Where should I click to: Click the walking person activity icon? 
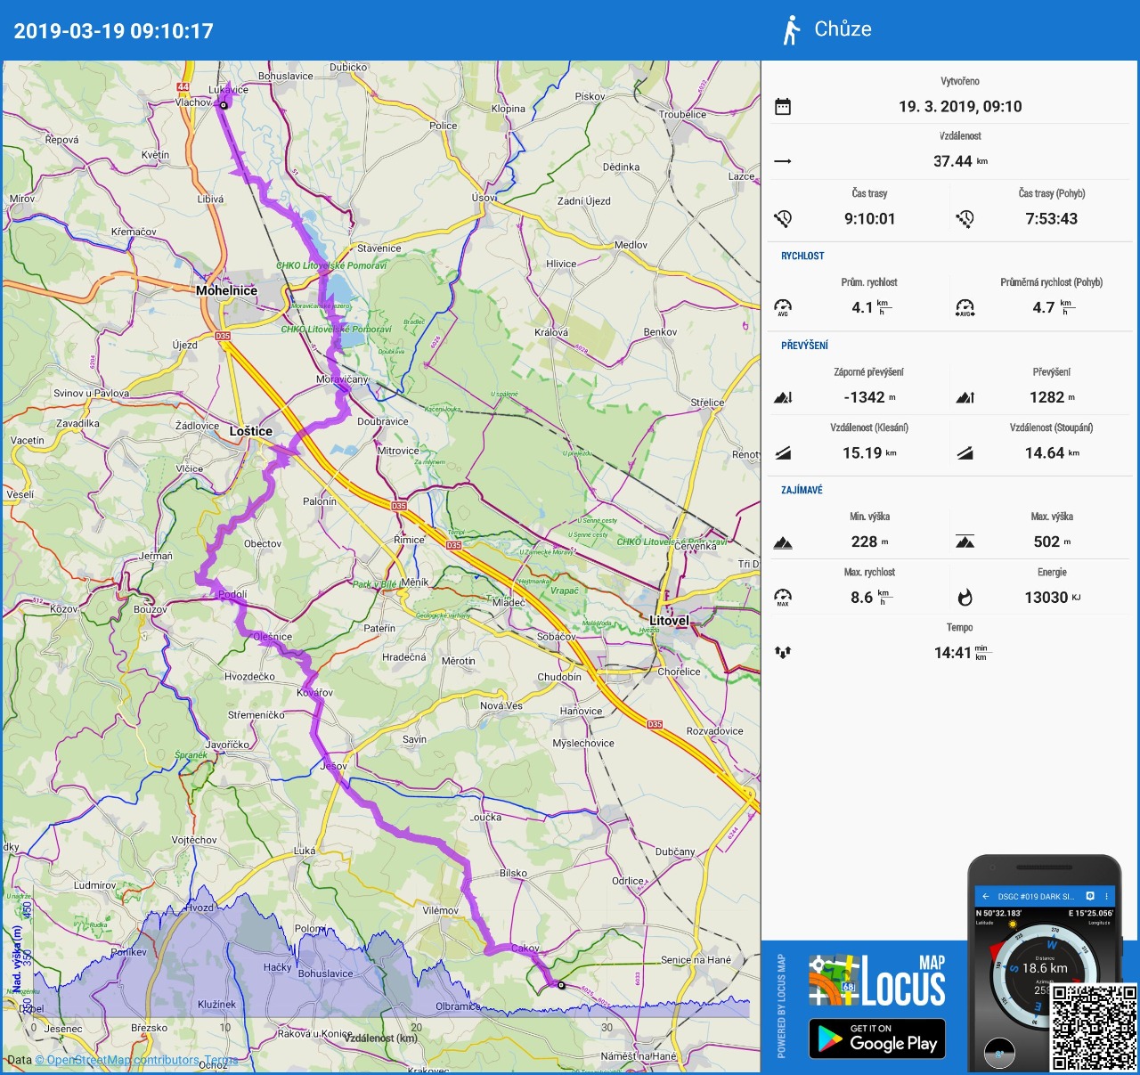(790, 30)
